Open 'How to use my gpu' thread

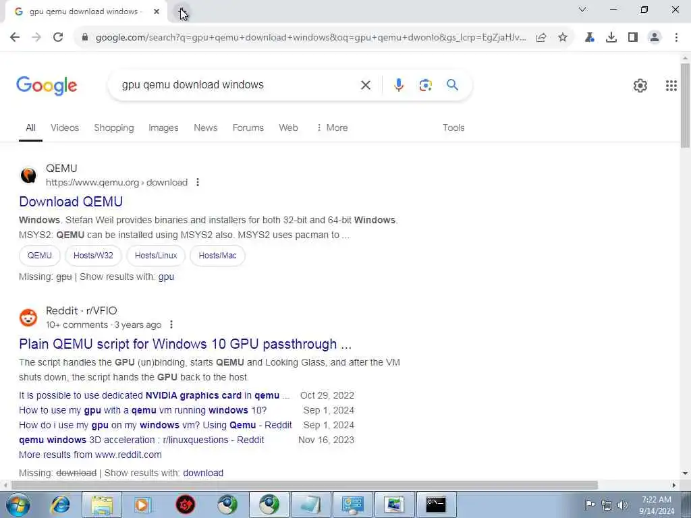143,411
